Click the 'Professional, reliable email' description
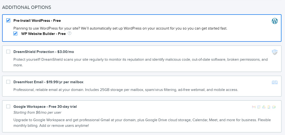The height and width of the screenshot is (135, 285). (126, 90)
